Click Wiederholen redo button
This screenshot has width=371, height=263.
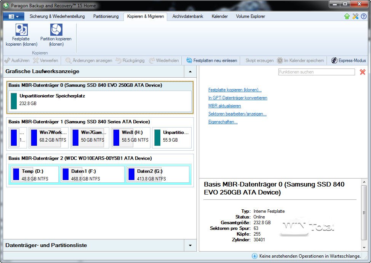point(164,61)
